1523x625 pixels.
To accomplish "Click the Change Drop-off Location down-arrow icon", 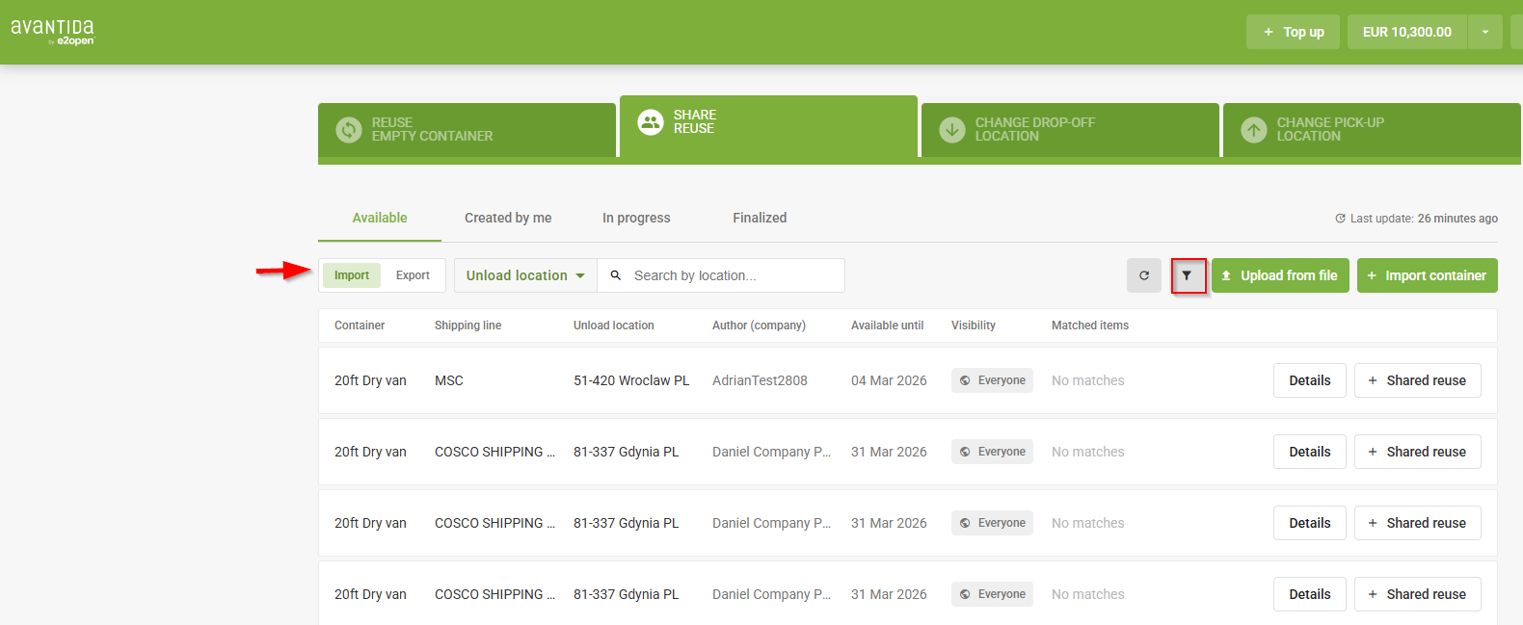I will click(952, 129).
